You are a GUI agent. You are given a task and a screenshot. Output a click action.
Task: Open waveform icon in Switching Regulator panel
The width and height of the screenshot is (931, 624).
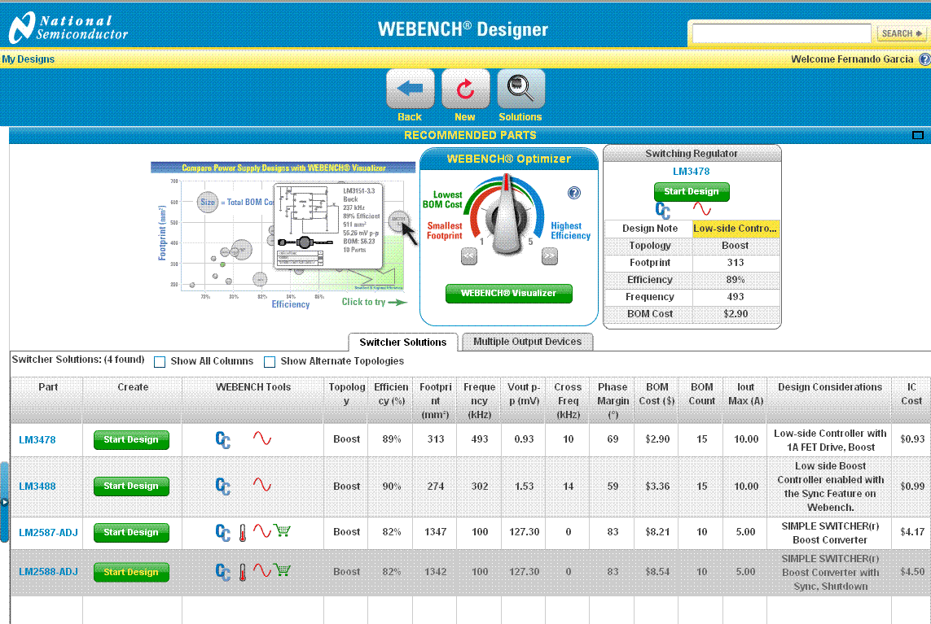(702, 209)
